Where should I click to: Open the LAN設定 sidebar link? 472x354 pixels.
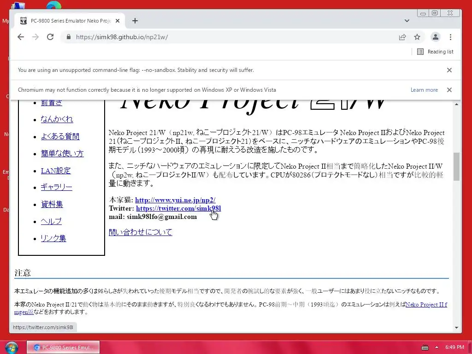(x=56, y=171)
